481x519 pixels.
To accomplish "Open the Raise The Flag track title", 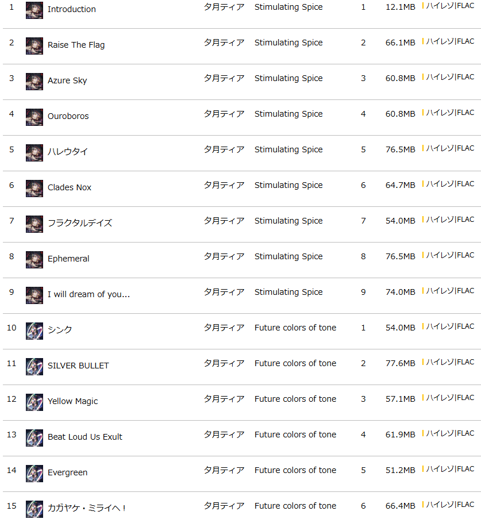I will (x=76, y=45).
